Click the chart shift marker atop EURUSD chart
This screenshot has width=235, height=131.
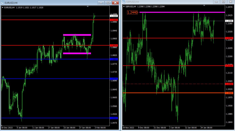click(88, 6)
